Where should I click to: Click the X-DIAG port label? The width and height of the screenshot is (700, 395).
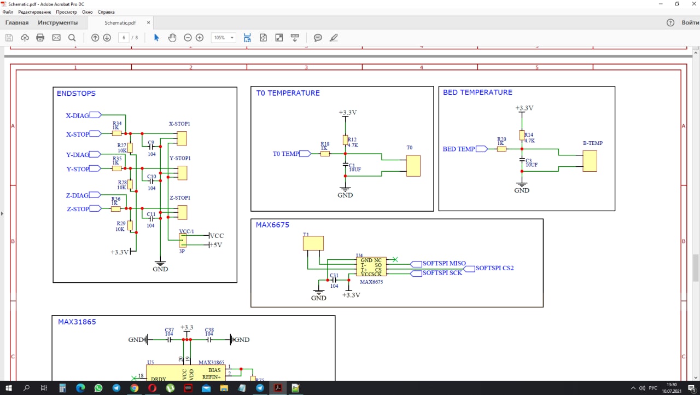[x=77, y=116]
